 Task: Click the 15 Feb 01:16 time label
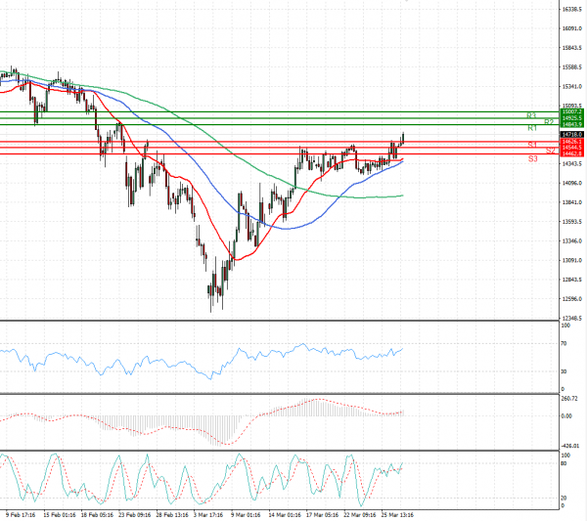click(x=59, y=515)
